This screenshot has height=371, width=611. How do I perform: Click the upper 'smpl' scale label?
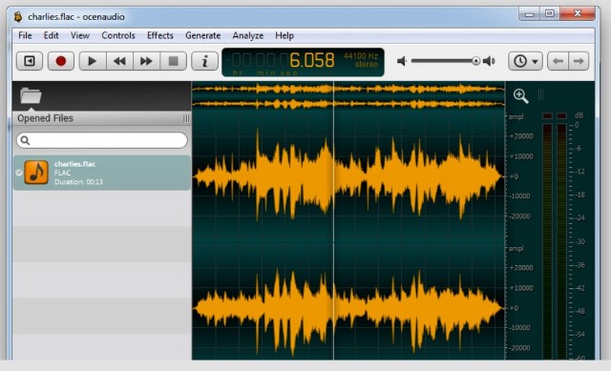(x=516, y=116)
